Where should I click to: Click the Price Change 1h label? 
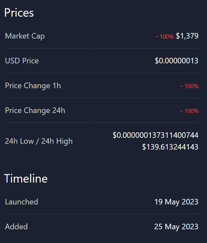click(x=33, y=86)
